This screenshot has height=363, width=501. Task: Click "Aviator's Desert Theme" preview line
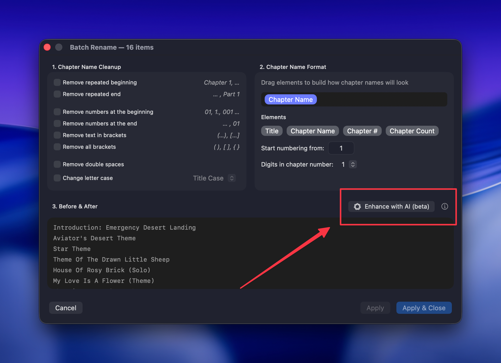coord(94,238)
